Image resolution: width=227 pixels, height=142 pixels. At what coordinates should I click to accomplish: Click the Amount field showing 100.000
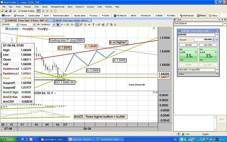click(x=203, y=40)
